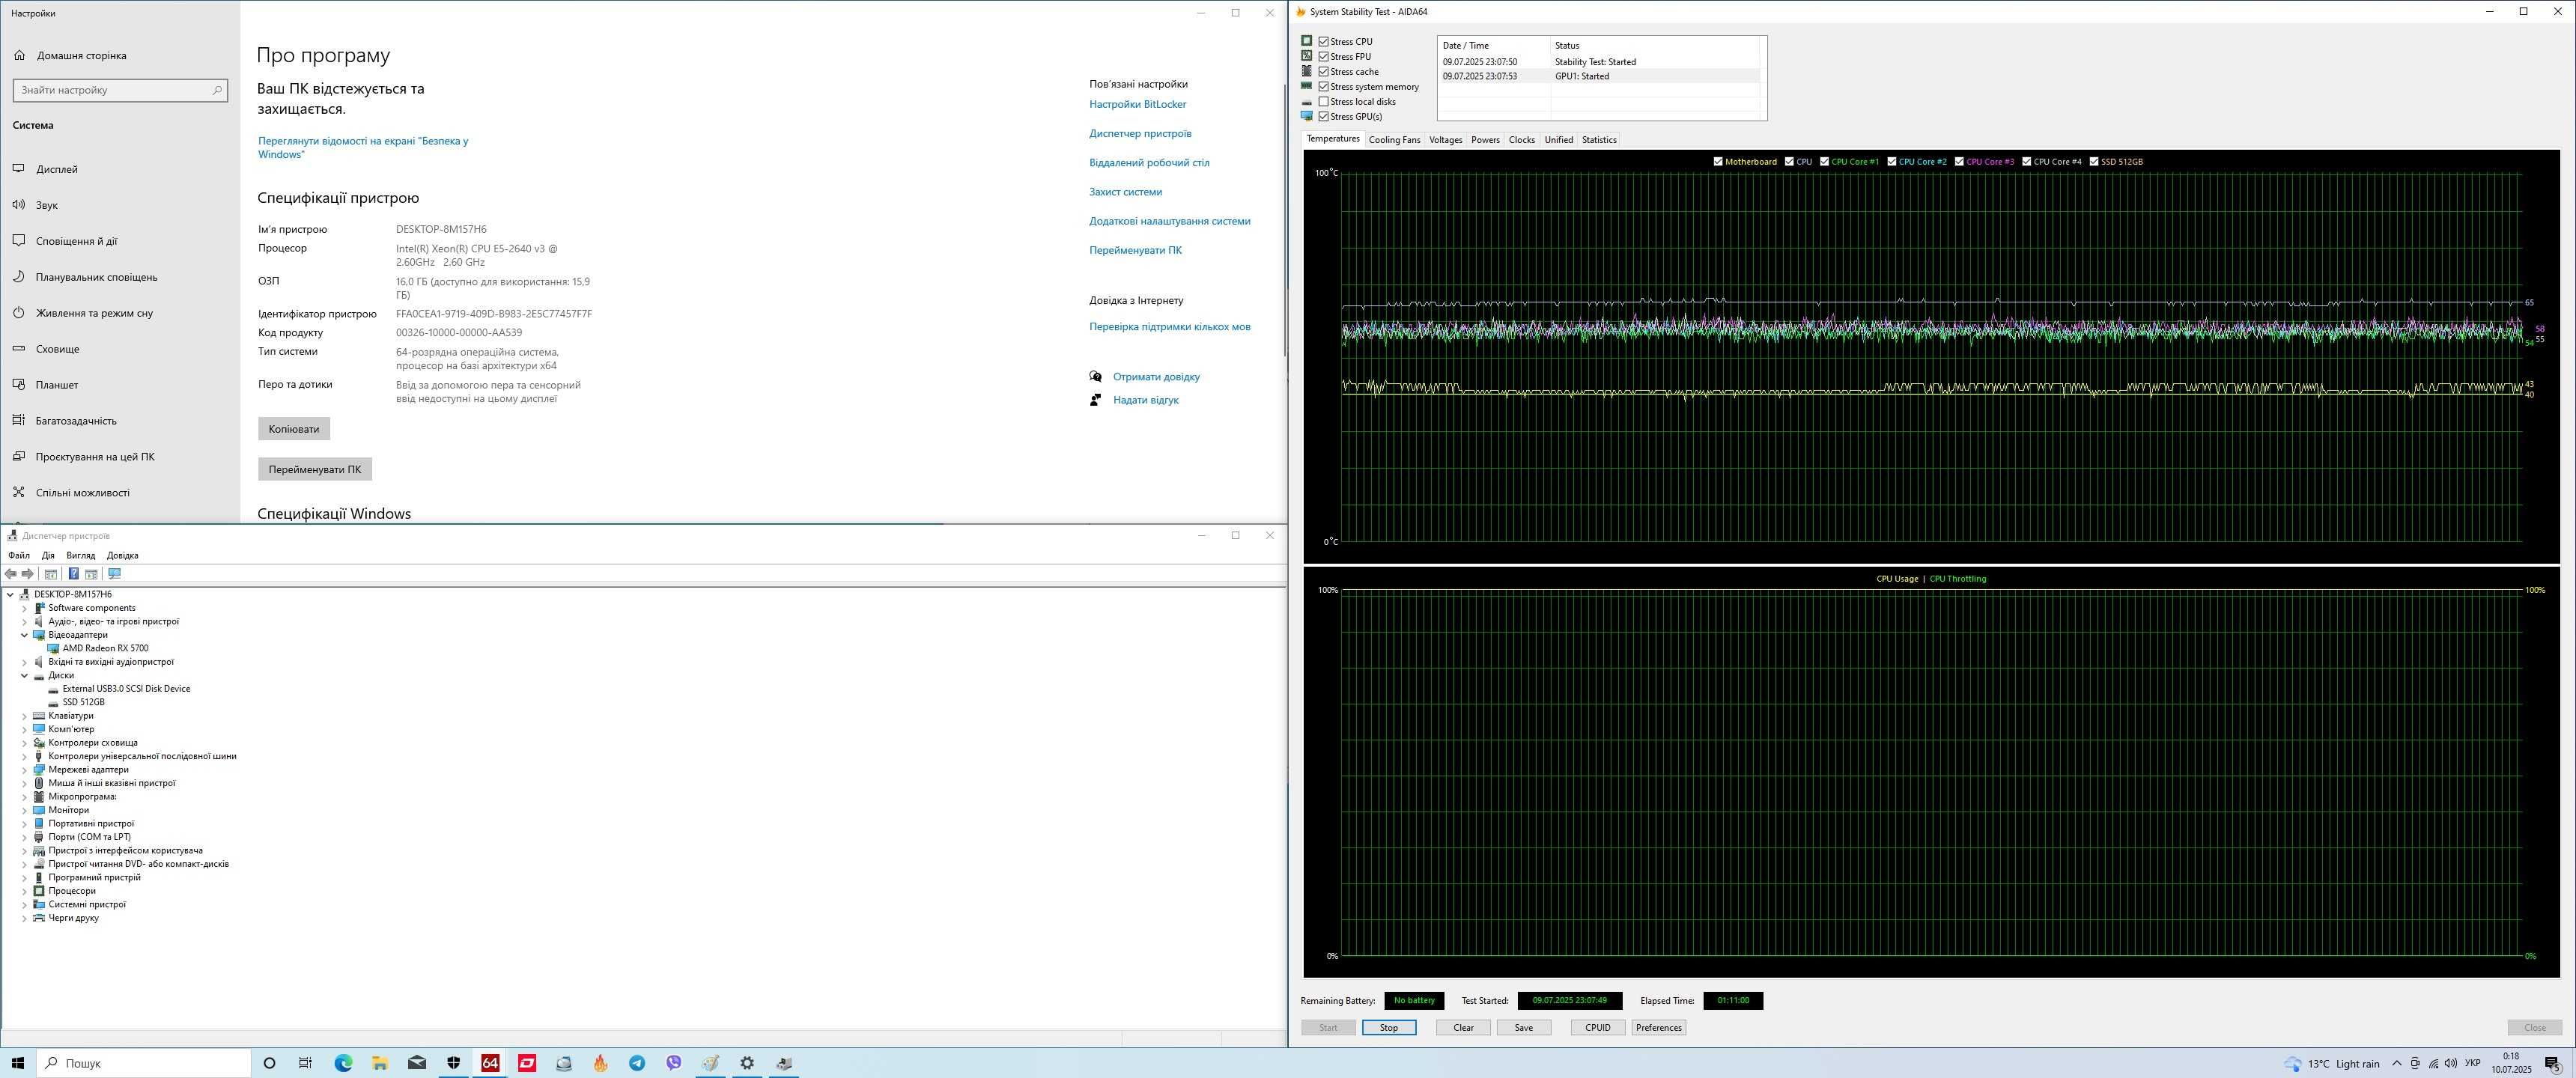Enable the Stress local disks checkbox

(1324, 102)
